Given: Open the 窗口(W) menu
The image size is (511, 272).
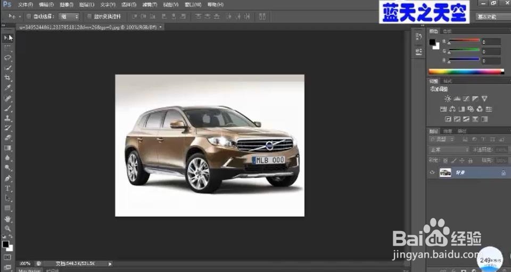Looking at the screenshot, I should [x=193, y=5].
